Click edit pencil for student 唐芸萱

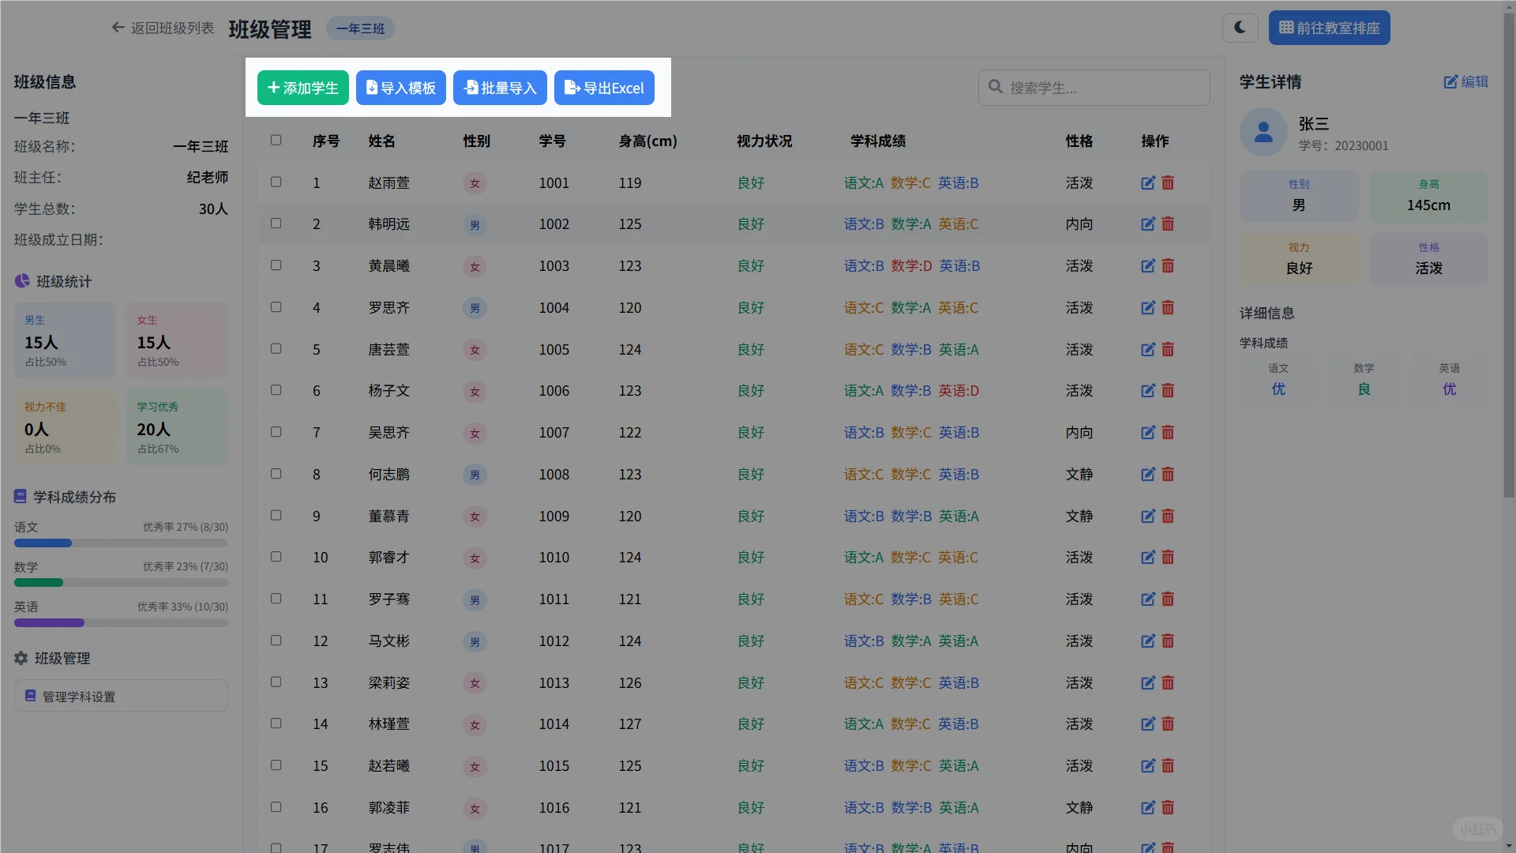pyautogui.click(x=1148, y=350)
